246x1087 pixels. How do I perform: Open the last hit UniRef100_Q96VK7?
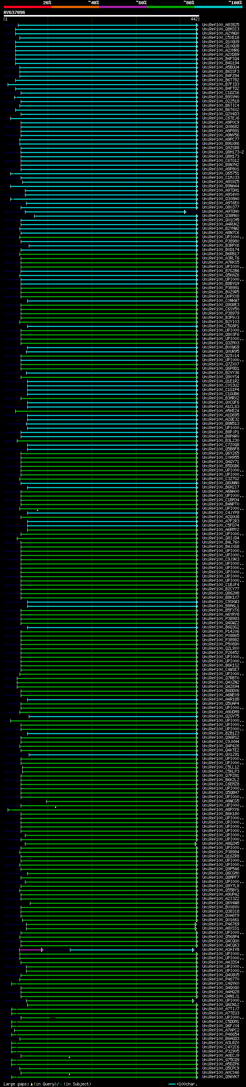click(221, 1077)
